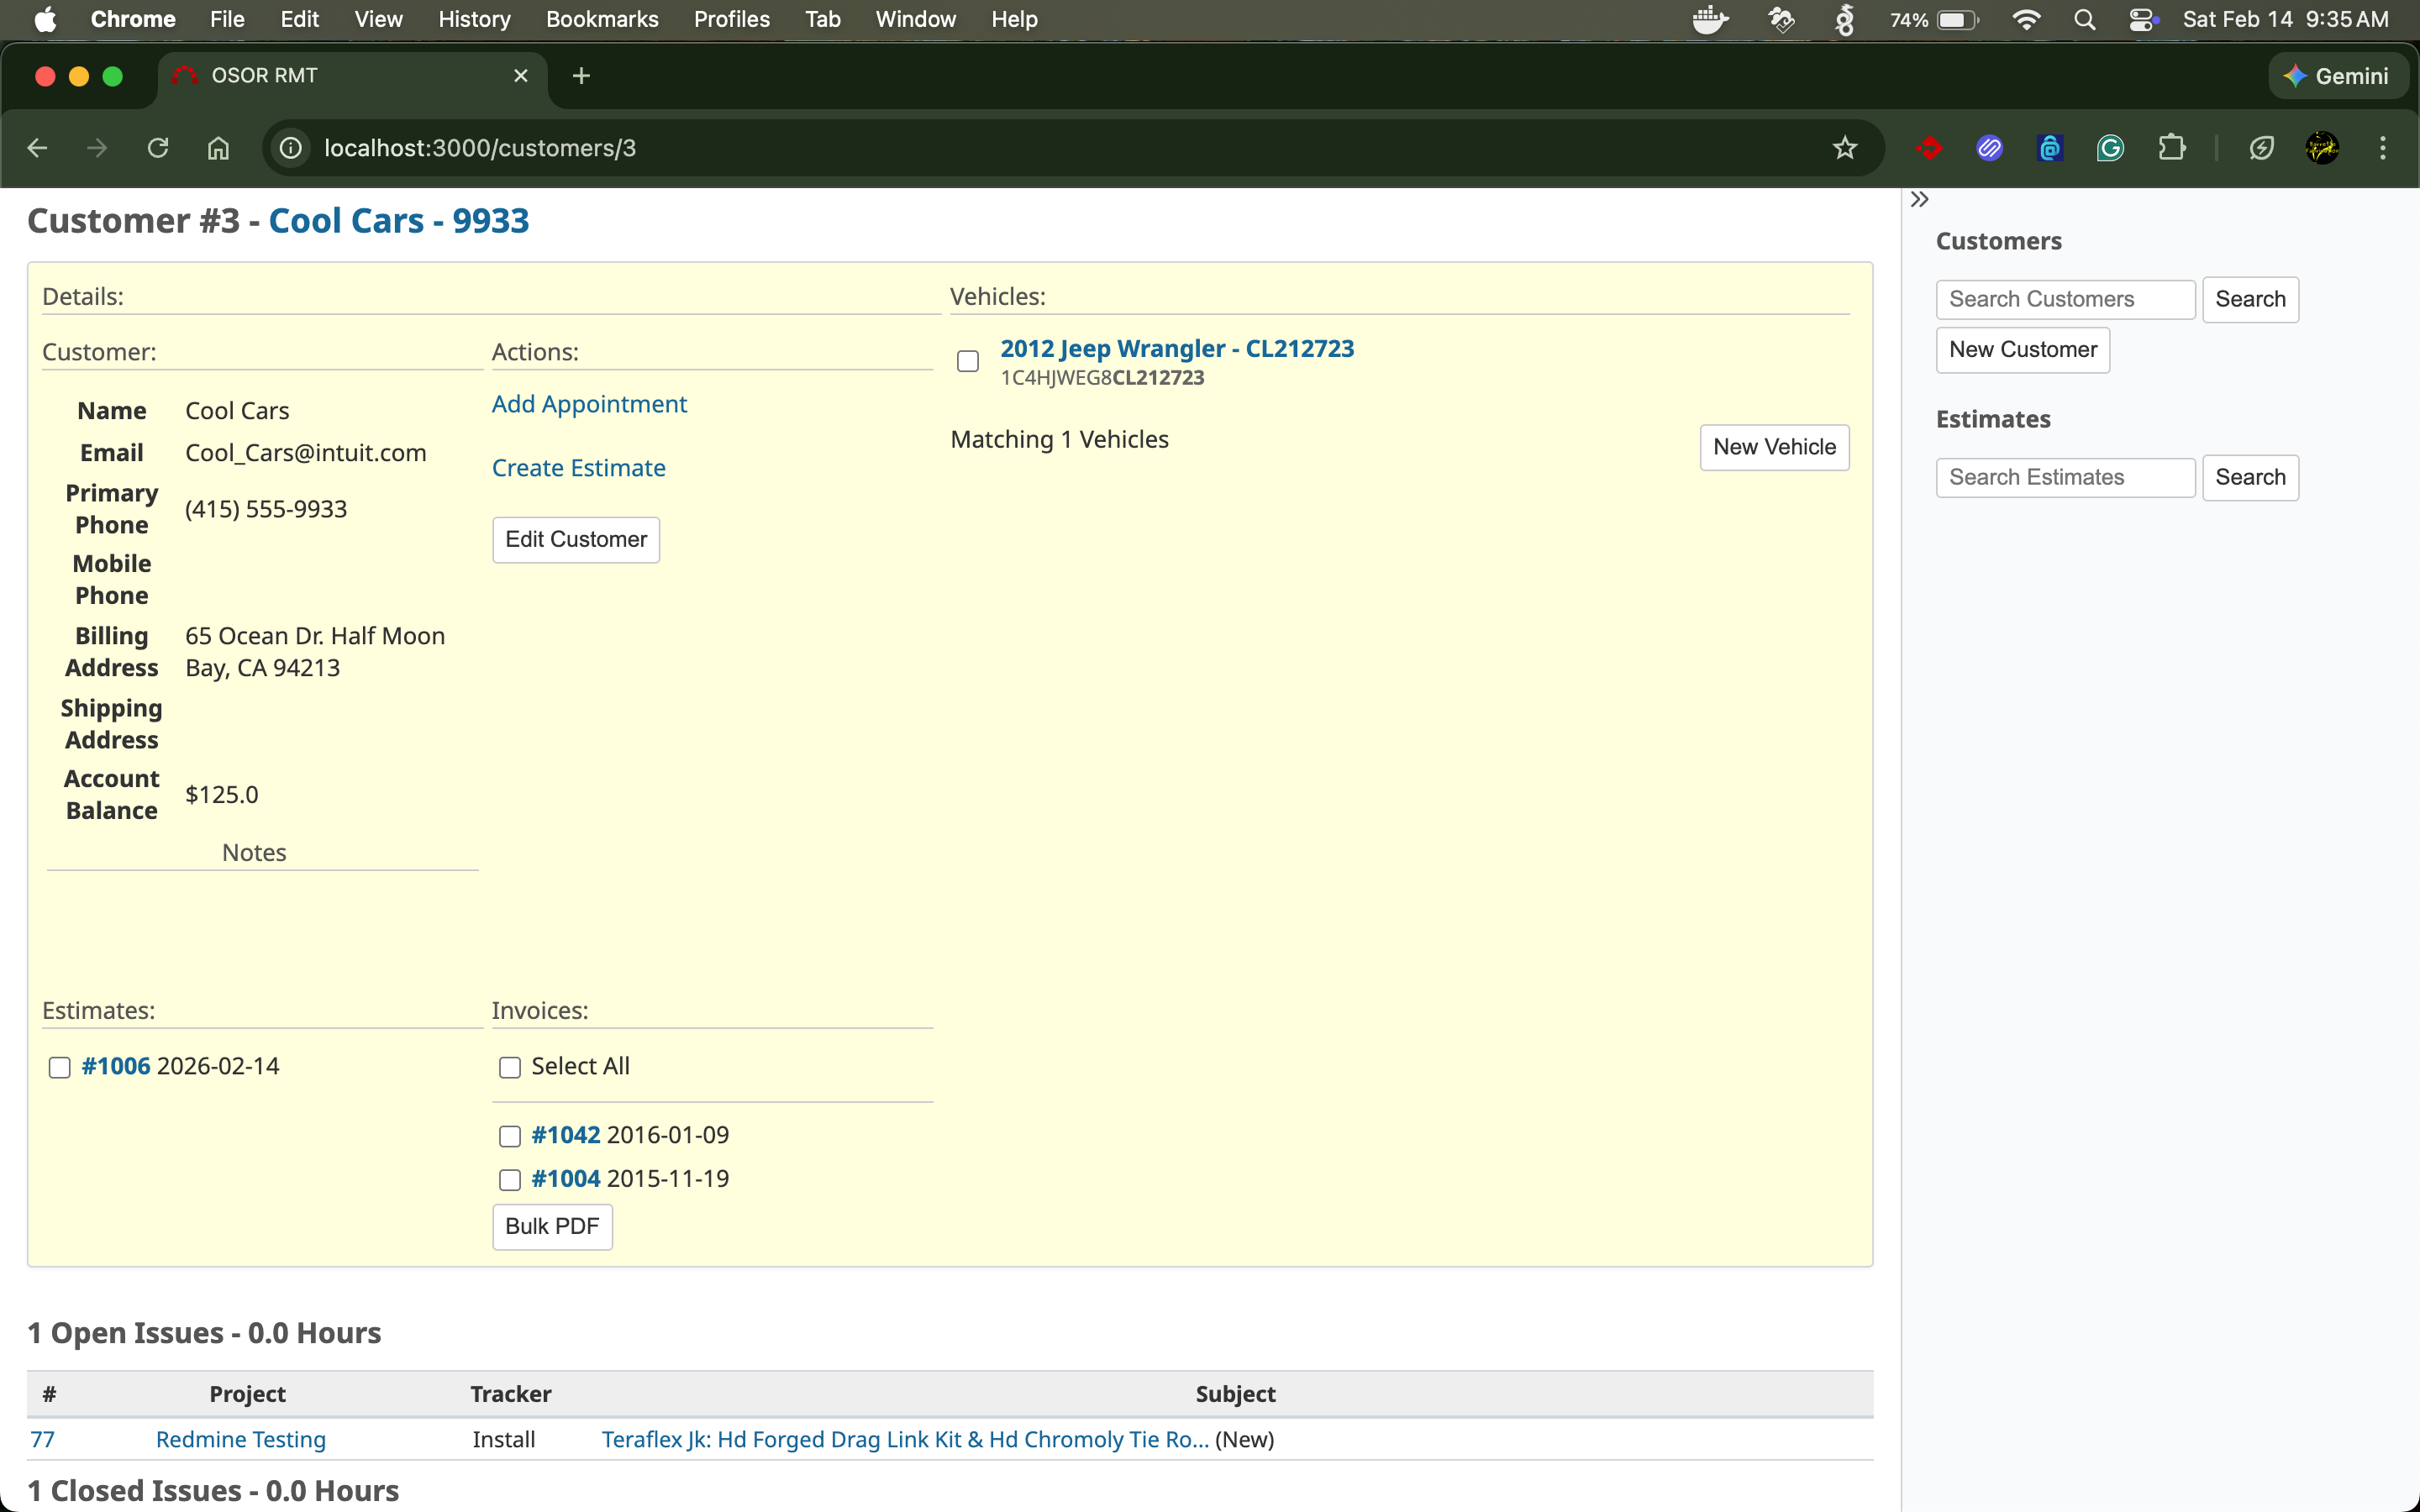The width and height of the screenshot is (2420, 1512).
Task: Tick the invoice #1042 checkbox
Action: click(x=510, y=1136)
